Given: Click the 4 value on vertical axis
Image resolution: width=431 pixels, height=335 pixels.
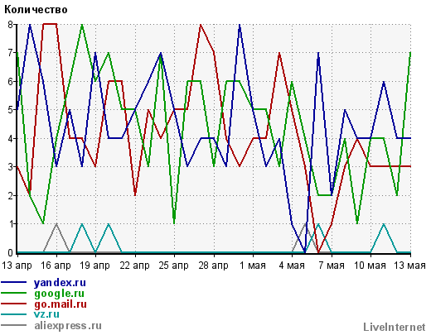Looking at the screenshot, I should click(x=11, y=138).
